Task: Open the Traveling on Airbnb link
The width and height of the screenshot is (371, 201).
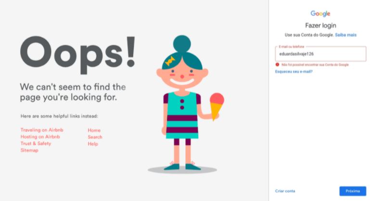Action: pos(42,130)
